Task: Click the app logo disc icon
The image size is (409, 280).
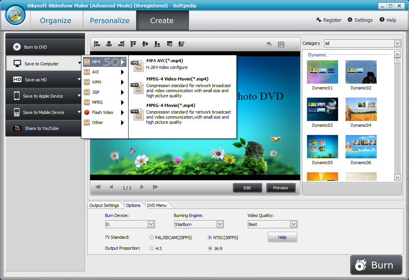Action: pyautogui.click(x=16, y=15)
